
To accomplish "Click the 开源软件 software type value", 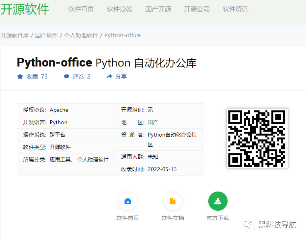I will (x=60, y=147).
